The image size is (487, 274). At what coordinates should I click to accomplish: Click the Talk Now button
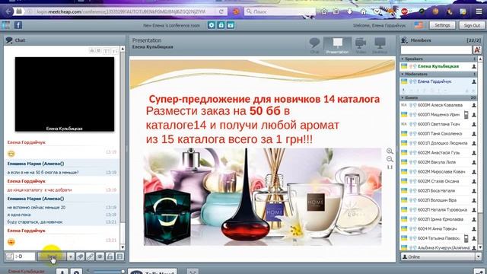pyautogui.click(x=152, y=272)
